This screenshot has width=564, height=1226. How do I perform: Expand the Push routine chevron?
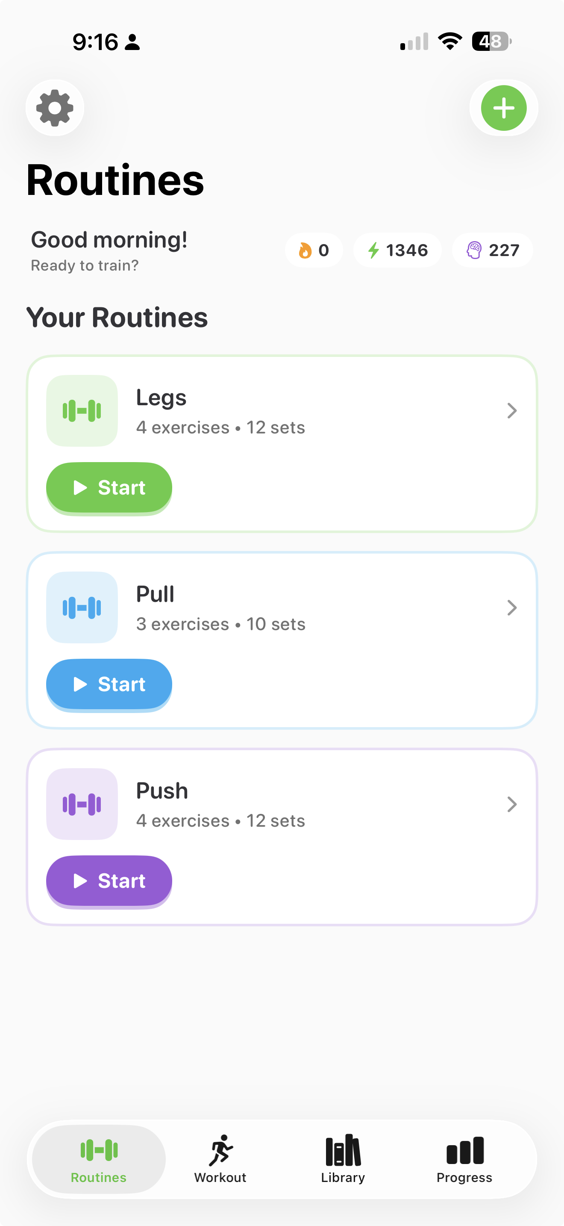[x=512, y=804]
